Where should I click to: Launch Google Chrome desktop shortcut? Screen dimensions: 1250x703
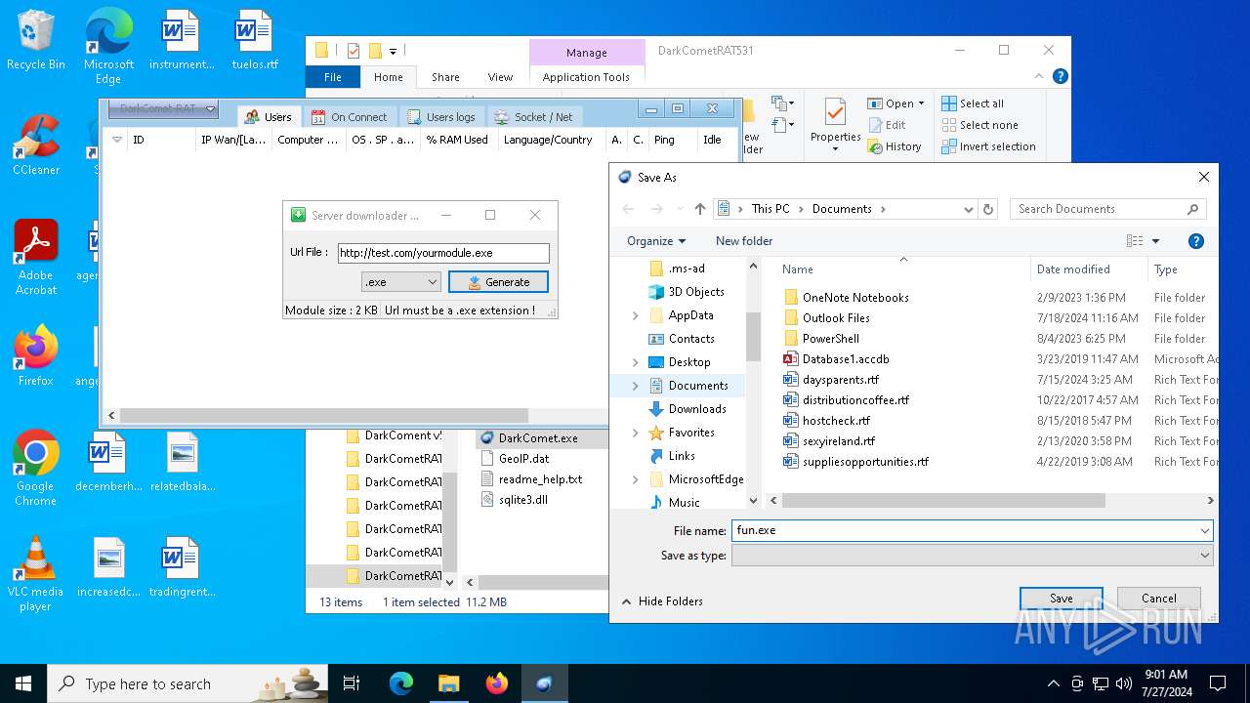(x=36, y=469)
